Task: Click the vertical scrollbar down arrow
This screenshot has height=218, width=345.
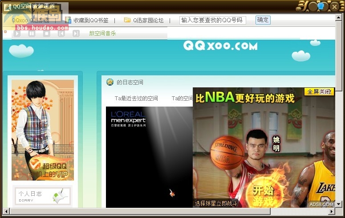Action: point(339,204)
